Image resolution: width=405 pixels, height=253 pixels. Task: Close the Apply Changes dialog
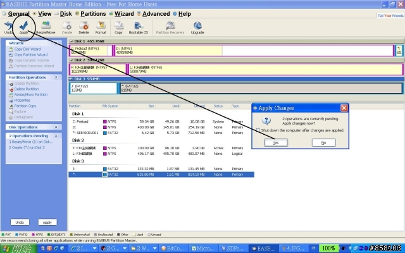click(x=344, y=108)
